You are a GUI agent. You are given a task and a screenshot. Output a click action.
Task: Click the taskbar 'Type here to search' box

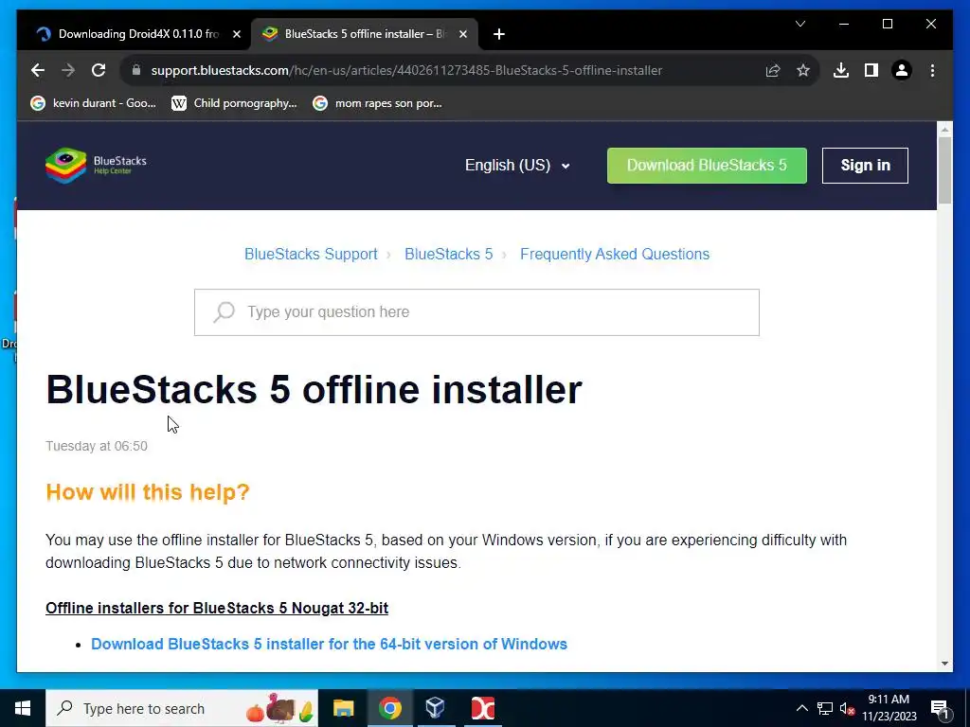pos(182,708)
